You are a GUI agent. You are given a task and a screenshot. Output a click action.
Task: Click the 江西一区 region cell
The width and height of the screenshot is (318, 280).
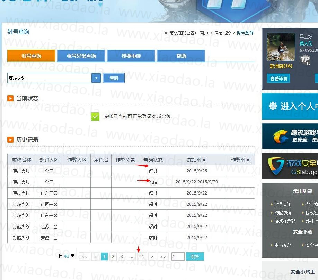[49, 204]
